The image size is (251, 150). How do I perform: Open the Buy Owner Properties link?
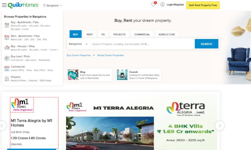(79, 55)
